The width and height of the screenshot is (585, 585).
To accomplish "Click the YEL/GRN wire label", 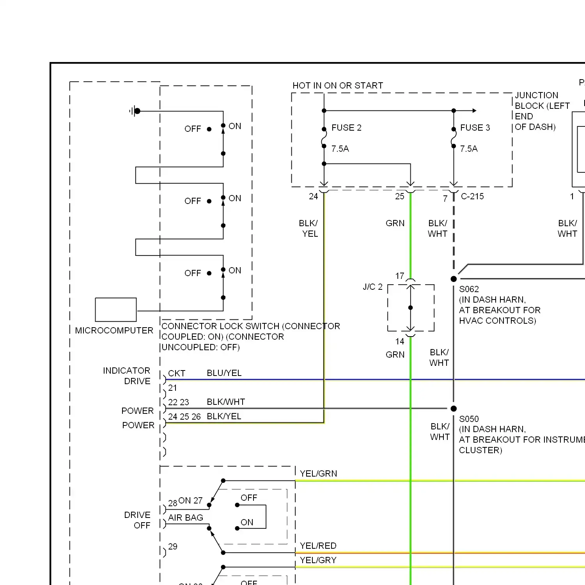I will (x=318, y=473).
